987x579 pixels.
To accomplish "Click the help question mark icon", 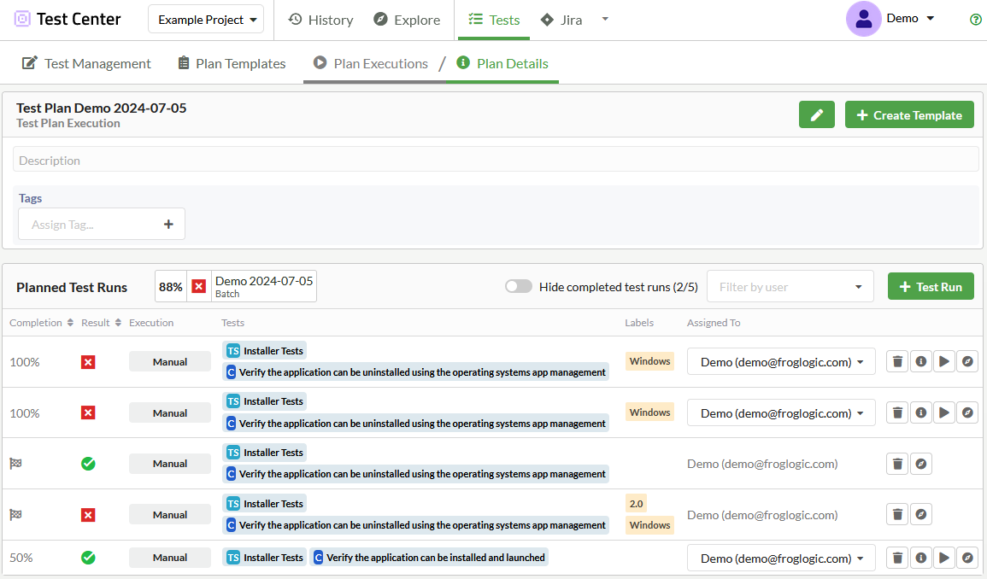I will coord(976,20).
